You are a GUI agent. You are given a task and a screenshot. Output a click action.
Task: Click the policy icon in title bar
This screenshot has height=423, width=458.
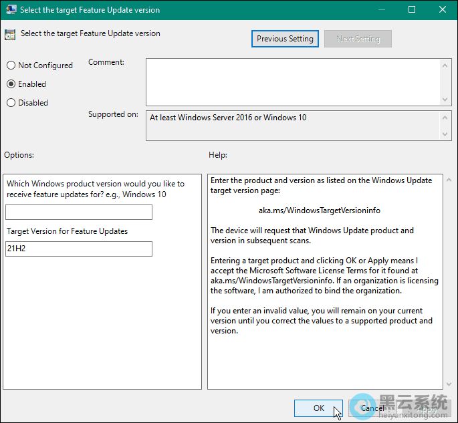pos(11,10)
